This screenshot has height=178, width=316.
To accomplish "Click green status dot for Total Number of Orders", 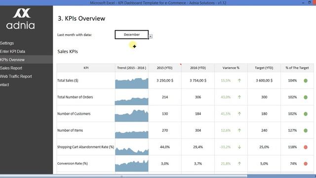I will 306,97.
